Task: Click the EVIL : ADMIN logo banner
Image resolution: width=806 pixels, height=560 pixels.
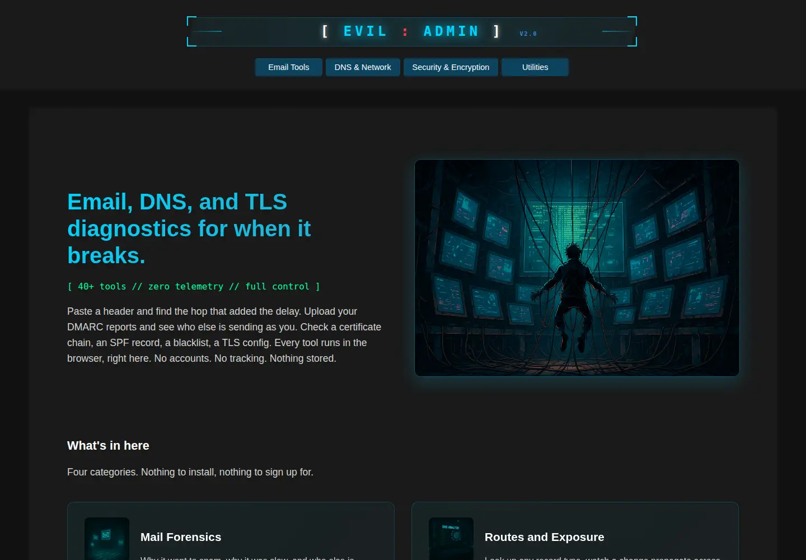Action: (x=412, y=31)
